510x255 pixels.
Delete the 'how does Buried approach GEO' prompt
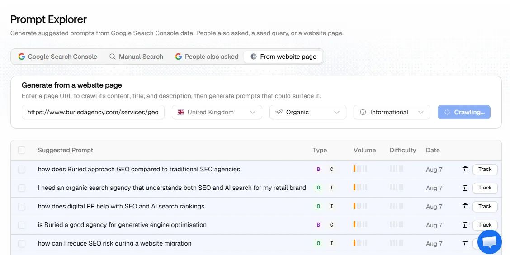(x=465, y=170)
